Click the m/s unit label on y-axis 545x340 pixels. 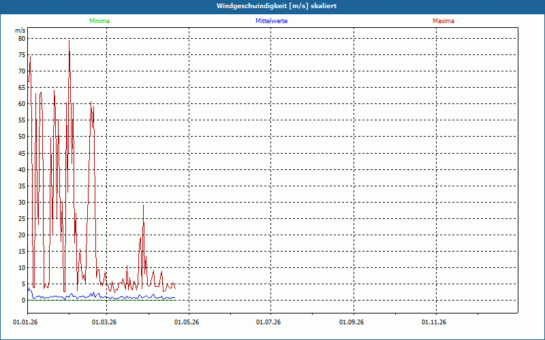(x=20, y=31)
